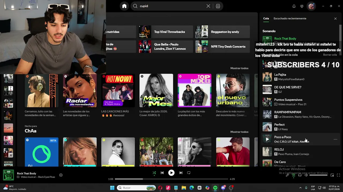
Task: Mute the Spotify volume speaker icon
Action: 306,175
